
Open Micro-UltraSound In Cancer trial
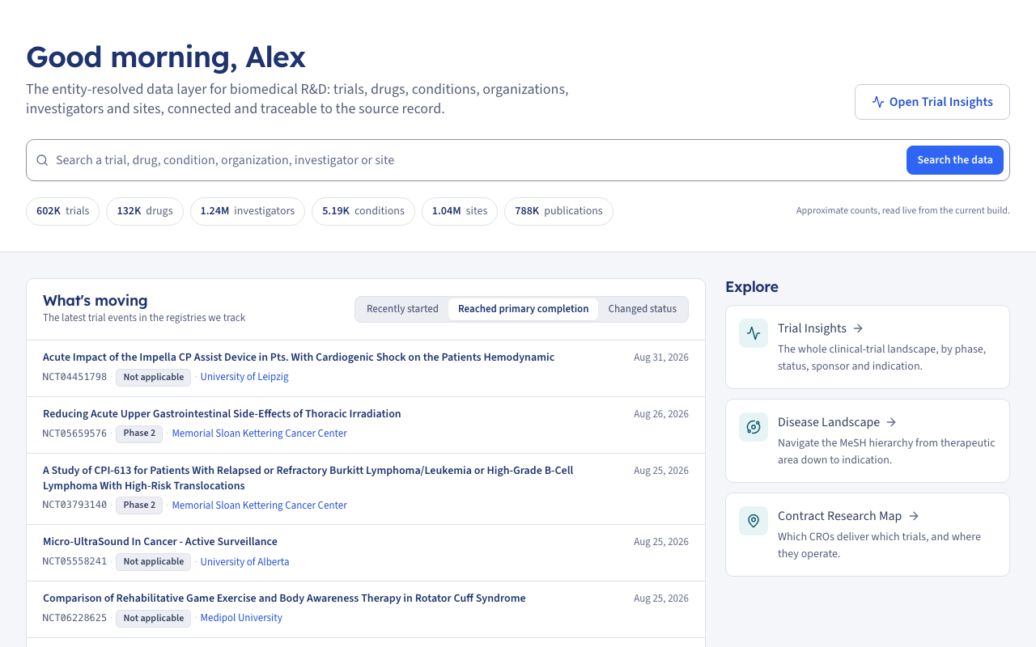click(160, 542)
